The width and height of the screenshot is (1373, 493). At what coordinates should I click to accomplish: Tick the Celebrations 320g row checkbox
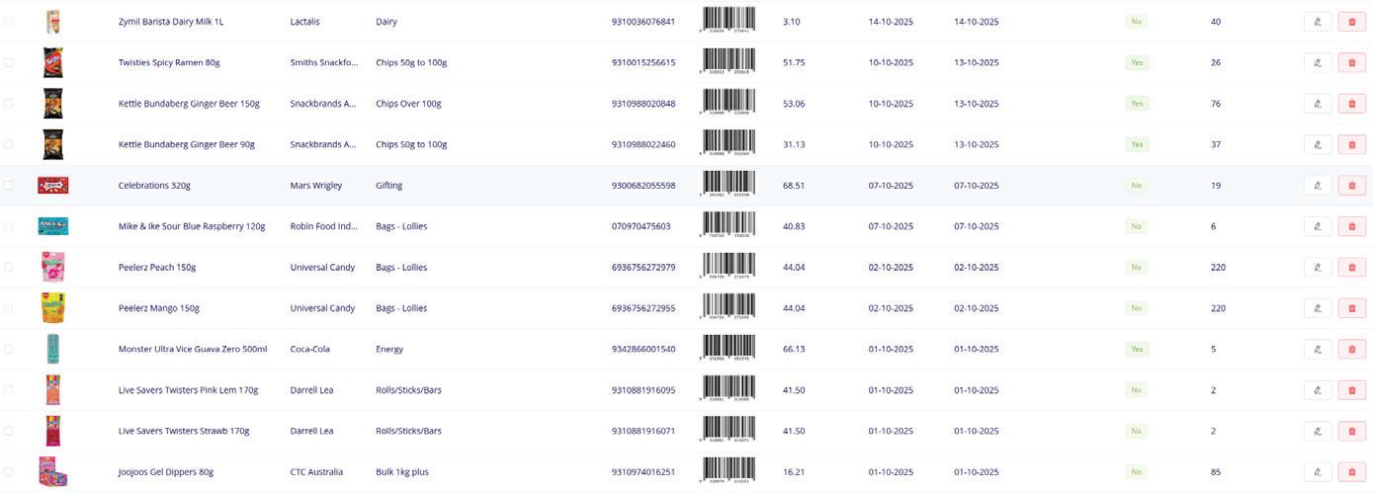point(9,185)
